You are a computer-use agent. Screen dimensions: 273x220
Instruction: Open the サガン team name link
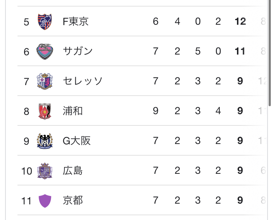78,51
